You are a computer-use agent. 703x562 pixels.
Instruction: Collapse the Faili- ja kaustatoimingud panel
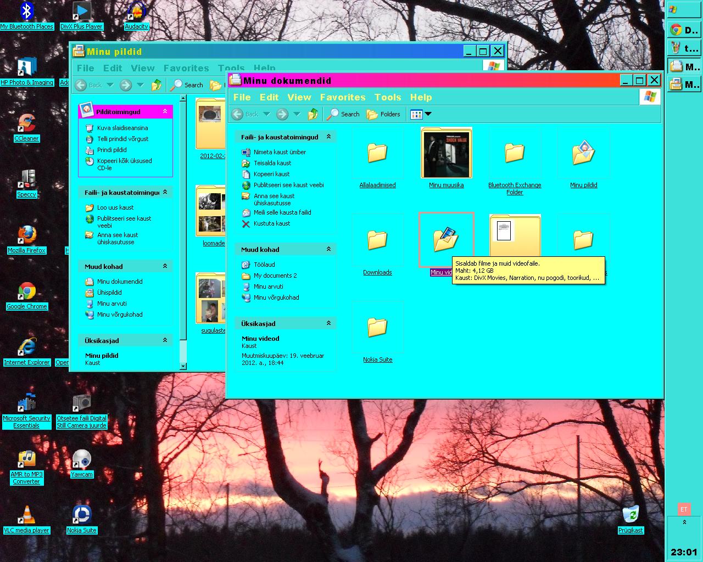coord(328,137)
